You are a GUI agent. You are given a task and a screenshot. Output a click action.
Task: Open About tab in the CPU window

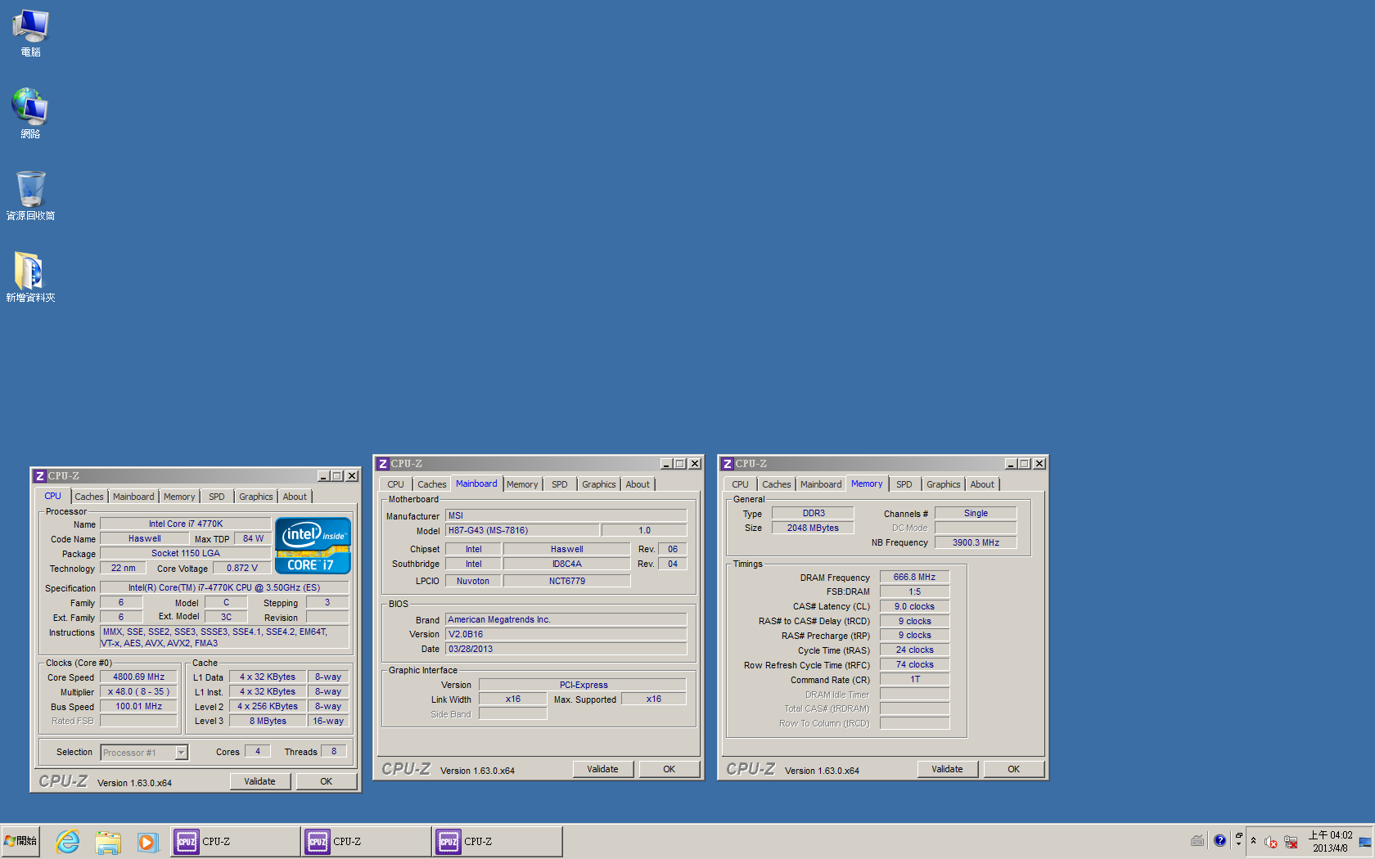tap(295, 497)
